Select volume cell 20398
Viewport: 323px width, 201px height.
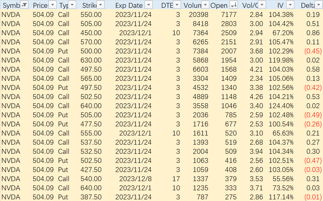coord(199,15)
